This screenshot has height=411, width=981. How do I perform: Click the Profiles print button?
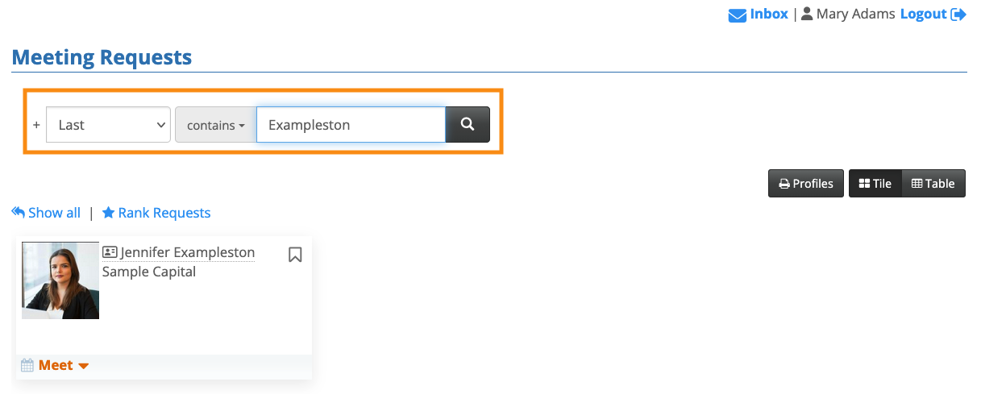pos(805,184)
